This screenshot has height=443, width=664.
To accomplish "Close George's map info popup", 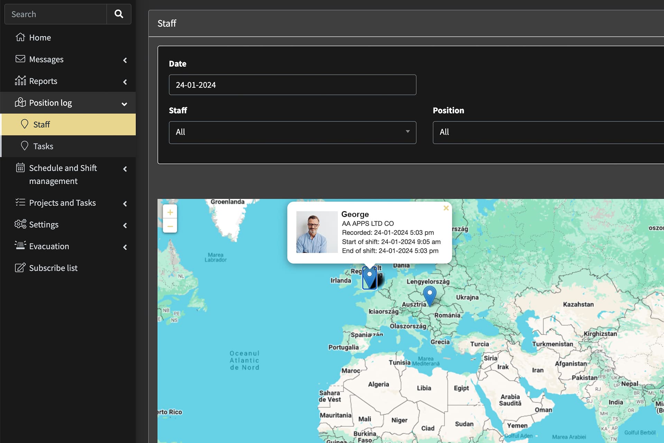I will 446,208.
